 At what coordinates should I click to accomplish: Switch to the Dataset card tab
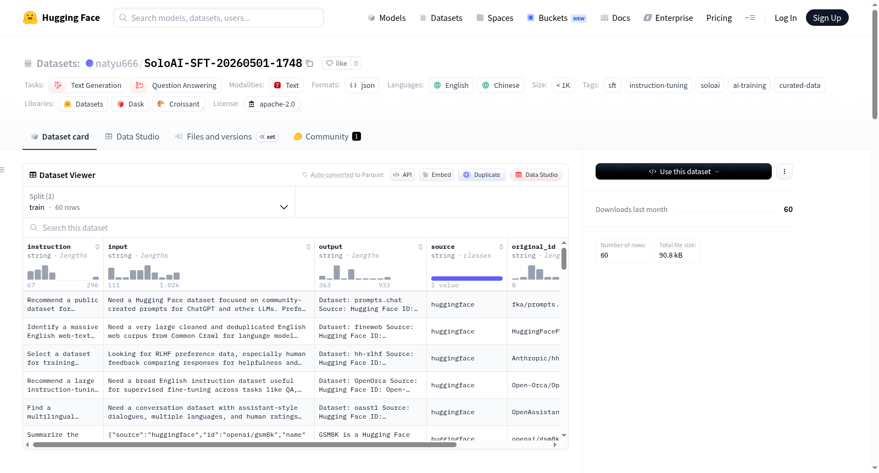[x=59, y=136]
